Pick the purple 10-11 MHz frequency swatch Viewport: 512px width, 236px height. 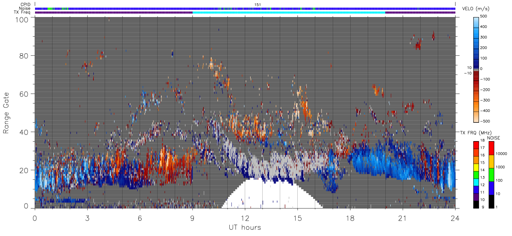476,196
